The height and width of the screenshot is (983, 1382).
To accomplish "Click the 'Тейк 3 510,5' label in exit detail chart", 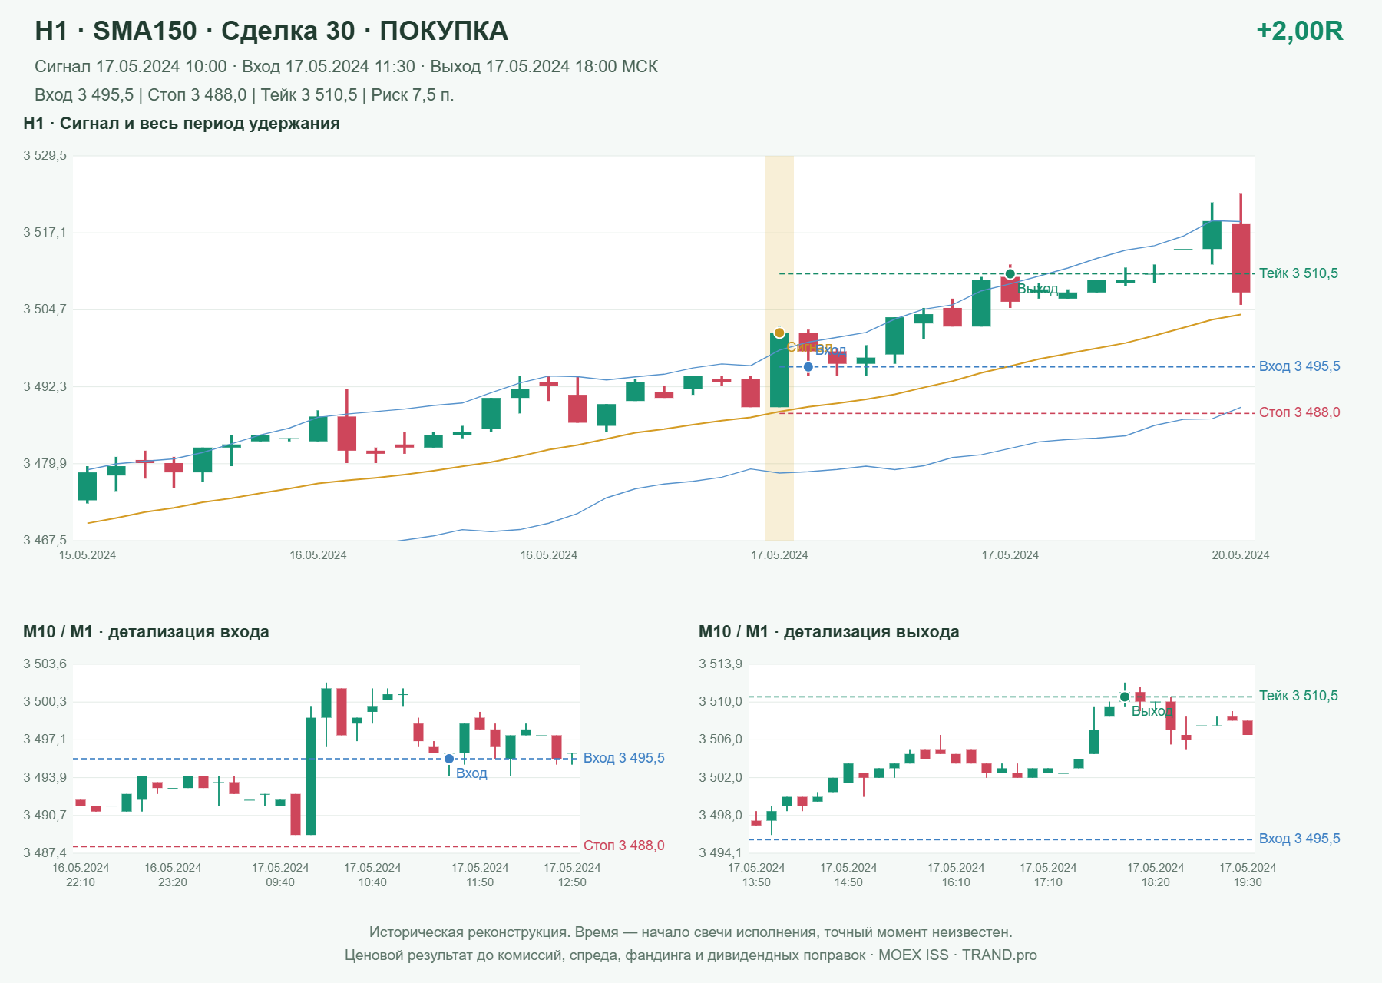I will pyautogui.click(x=1298, y=696).
